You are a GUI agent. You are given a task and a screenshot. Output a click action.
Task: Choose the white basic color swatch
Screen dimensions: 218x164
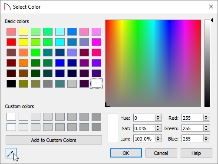(x=96, y=84)
